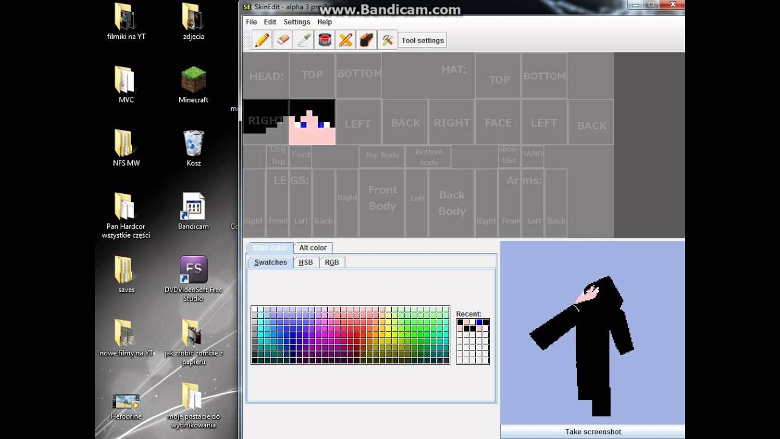The width and height of the screenshot is (780, 439).
Task: Select the MVC folder on desktop
Action: point(126,85)
